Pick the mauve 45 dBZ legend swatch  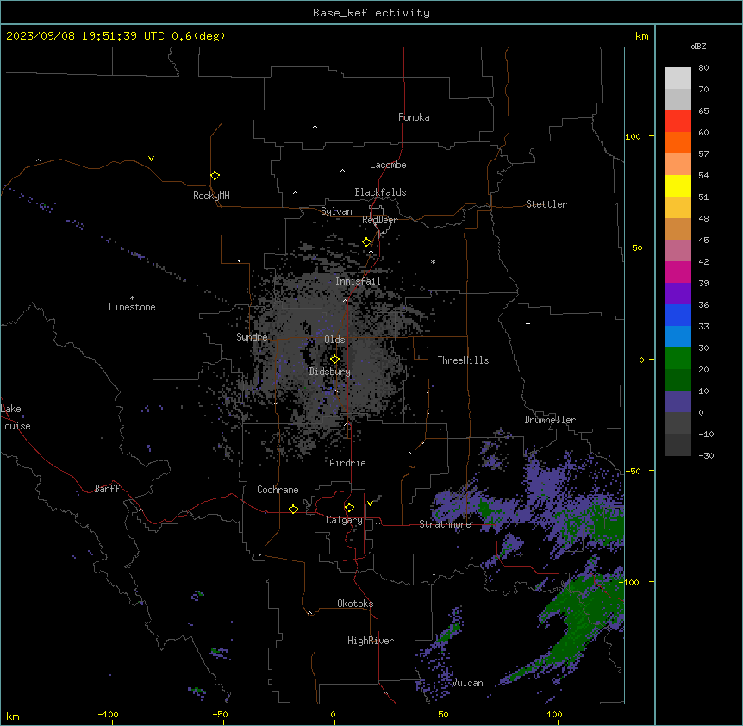677,251
